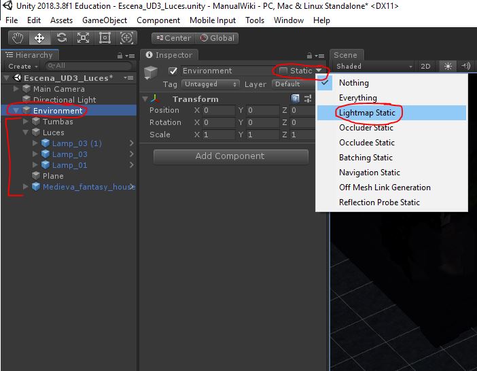Open the Shaded draw mode dropdown
This screenshot has height=371, width=477.
coord(374,66)
